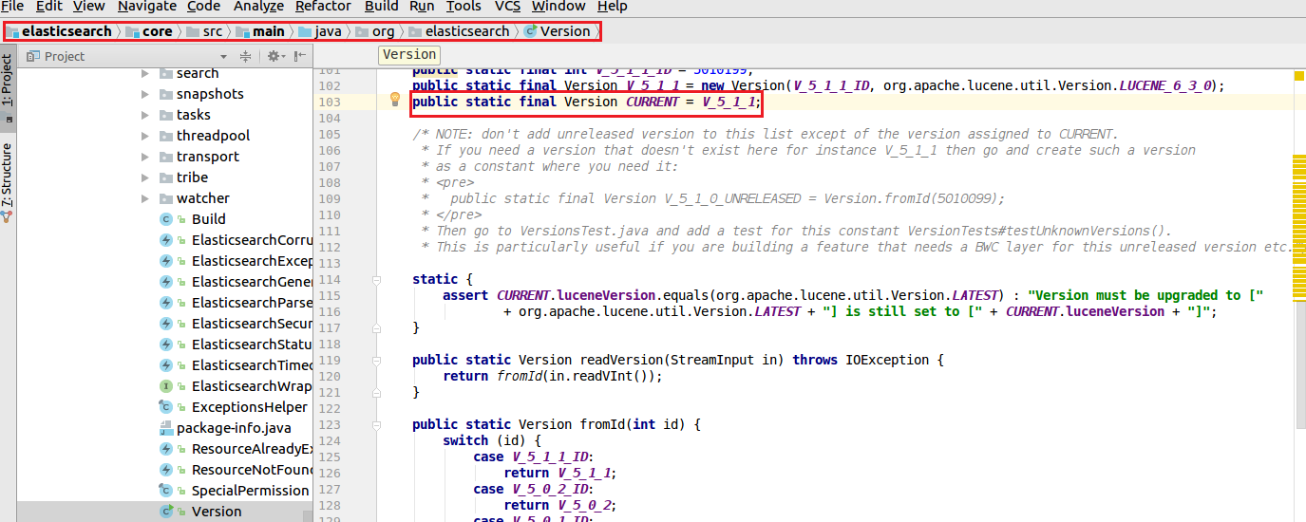Open the Refactor menu
1306x522 pixels.
coord(323,7)
